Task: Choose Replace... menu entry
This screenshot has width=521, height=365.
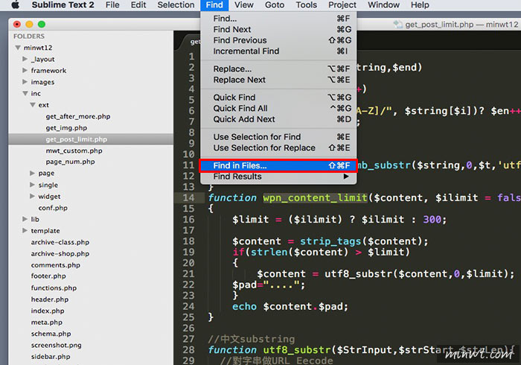Action: pyautogui.click(x=278, y=69)
